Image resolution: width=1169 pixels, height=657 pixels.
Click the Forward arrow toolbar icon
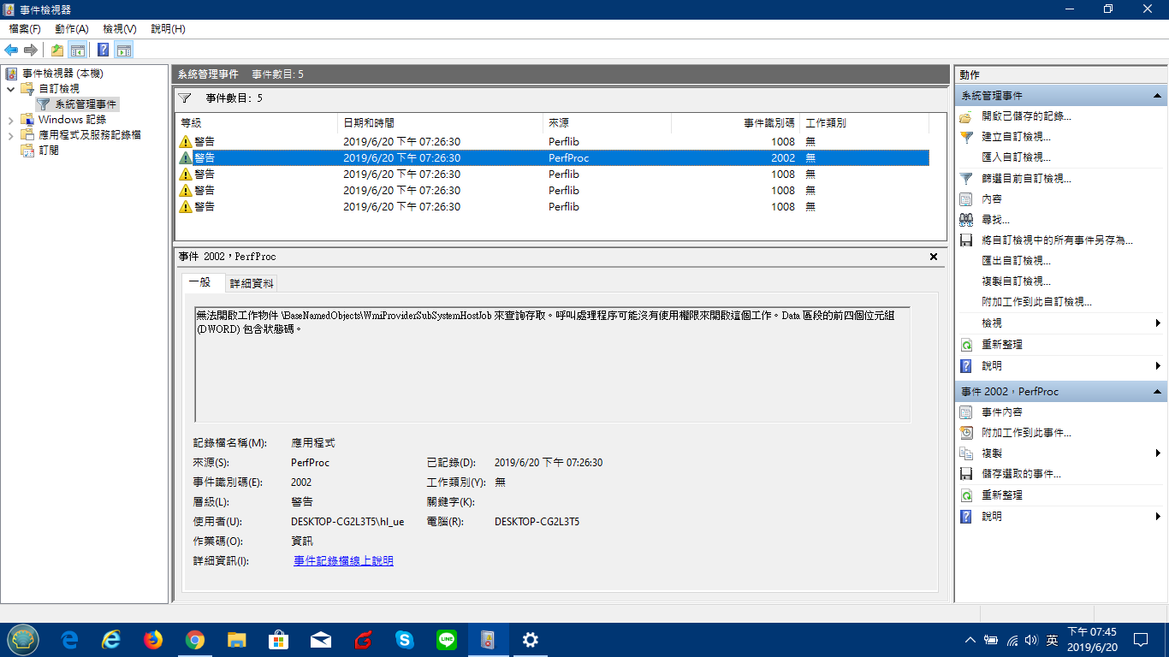[x=31, y=50]
